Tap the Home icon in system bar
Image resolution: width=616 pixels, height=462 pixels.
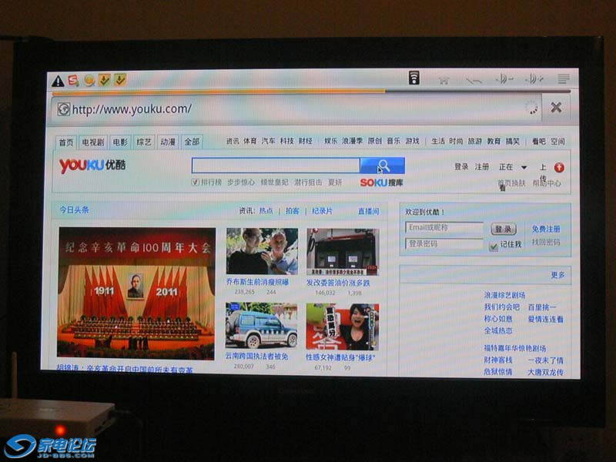[444, 80]
